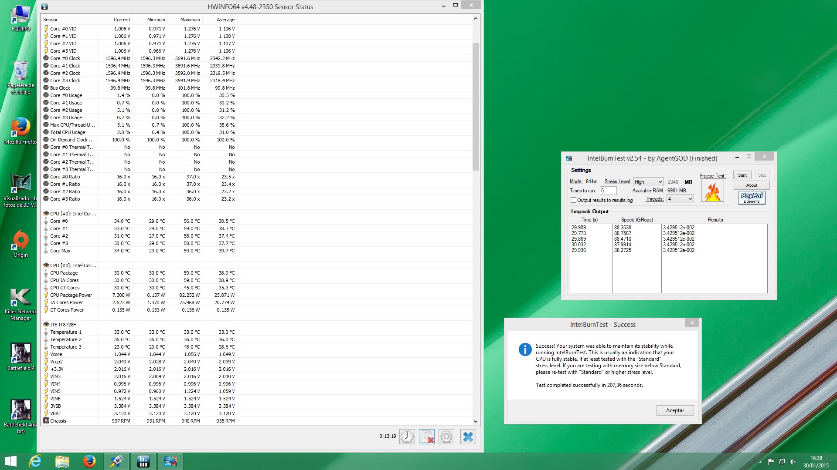This screenshot has height=470, width=837.
Task: Click the flame Freeze Test icon
Action: (x=712, y=191)
